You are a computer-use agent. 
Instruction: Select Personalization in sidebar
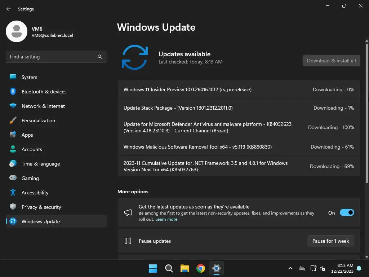pos(56,120)
